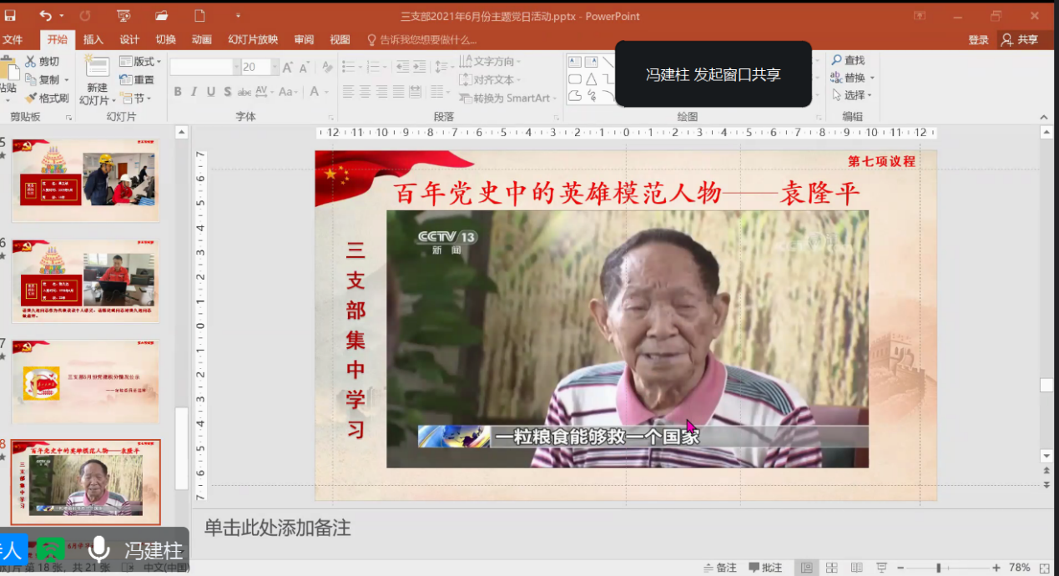Switch to Slide Sorter view in status bar
Screen dimensions: 1059x576
tap(831, 568)
